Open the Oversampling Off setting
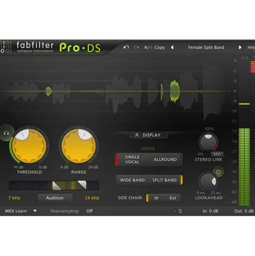Screen dimensions: 255x256 coord(89,211)
